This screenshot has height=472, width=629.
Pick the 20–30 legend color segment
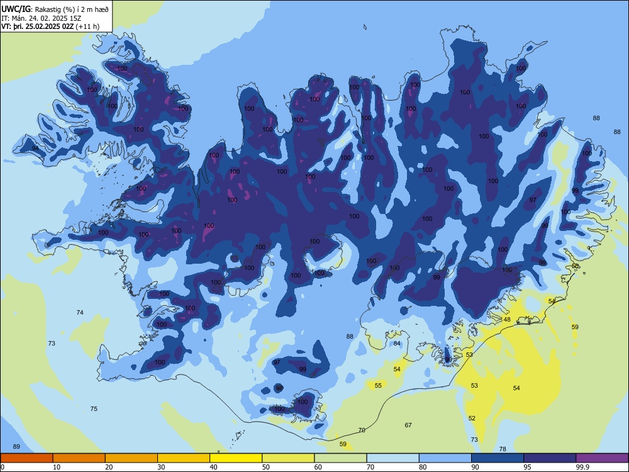[x=131, y=458]
